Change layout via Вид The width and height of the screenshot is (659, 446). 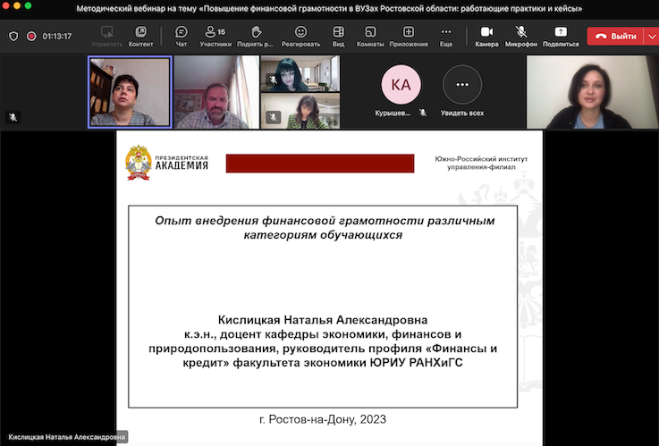[338, 36]
